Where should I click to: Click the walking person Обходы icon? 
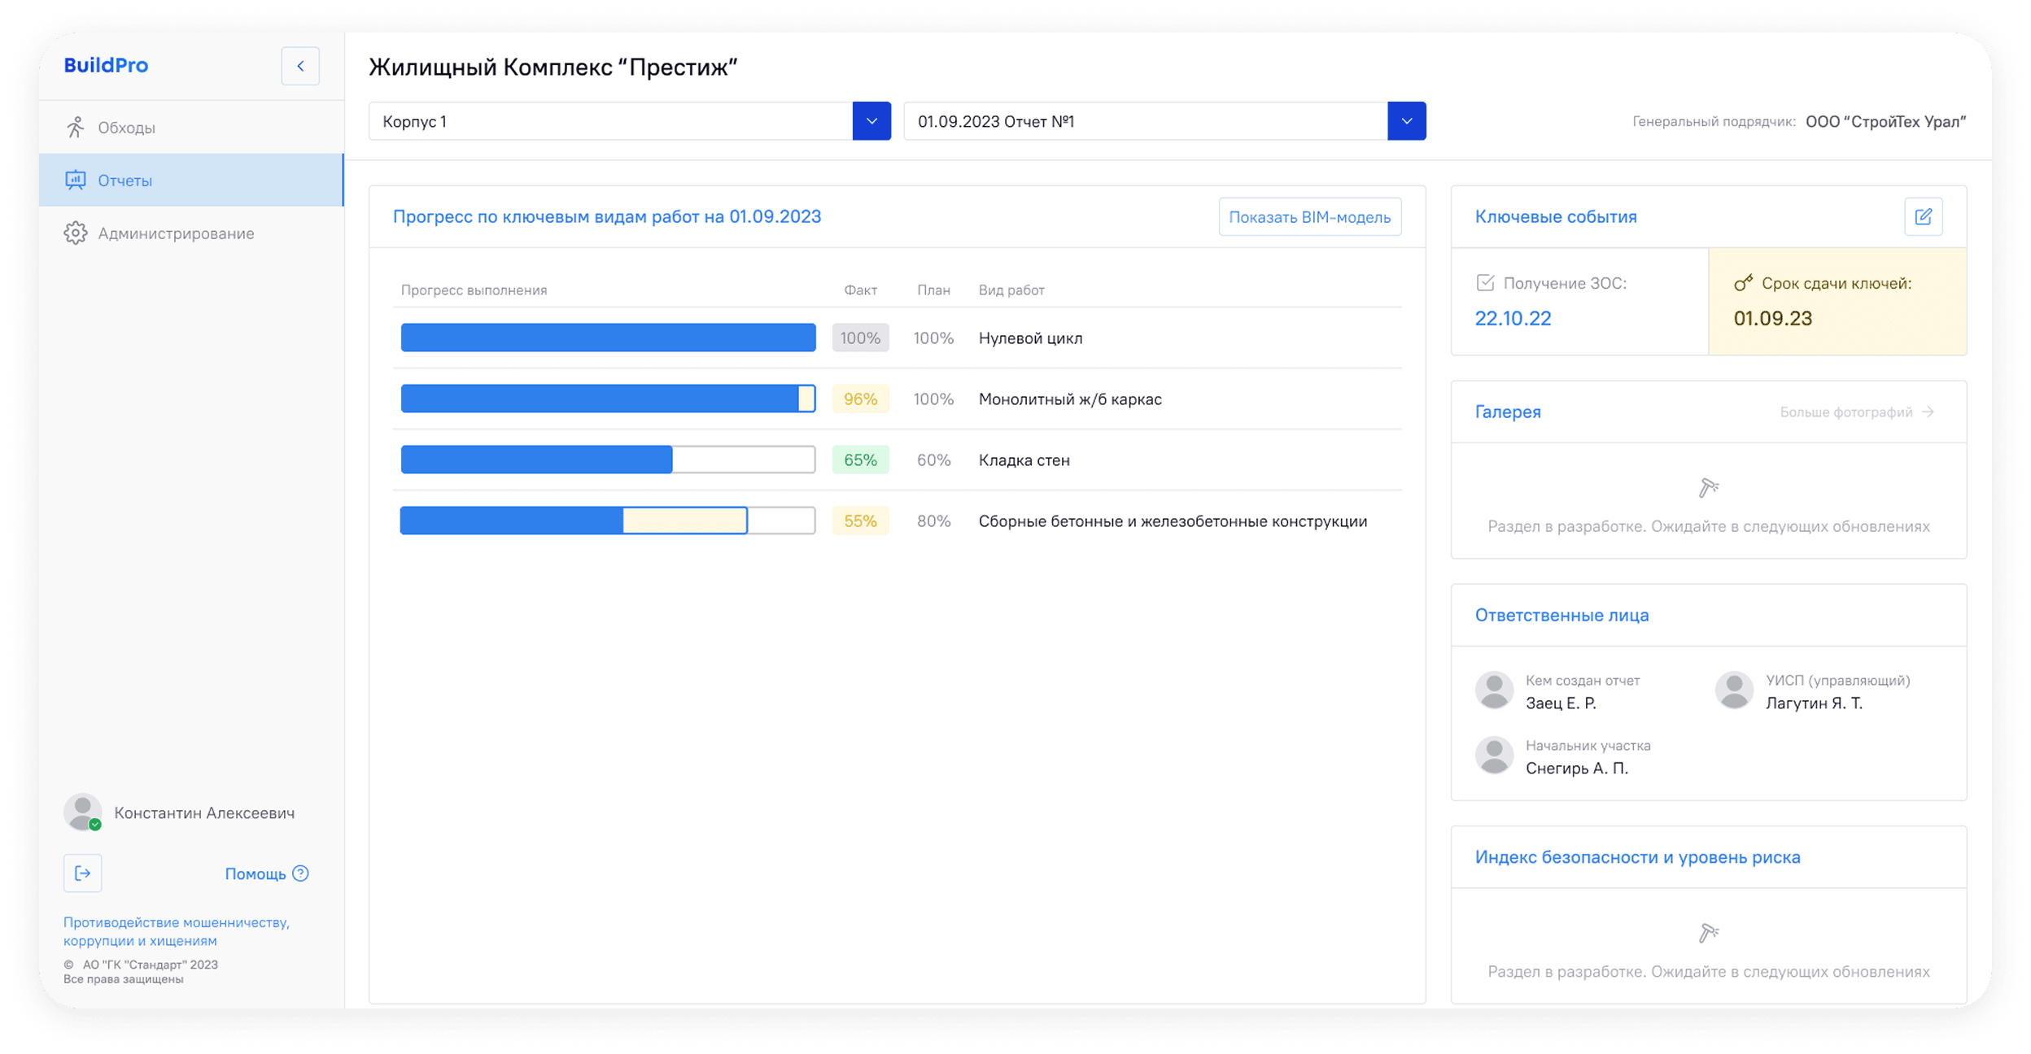(x=76, y=128)
